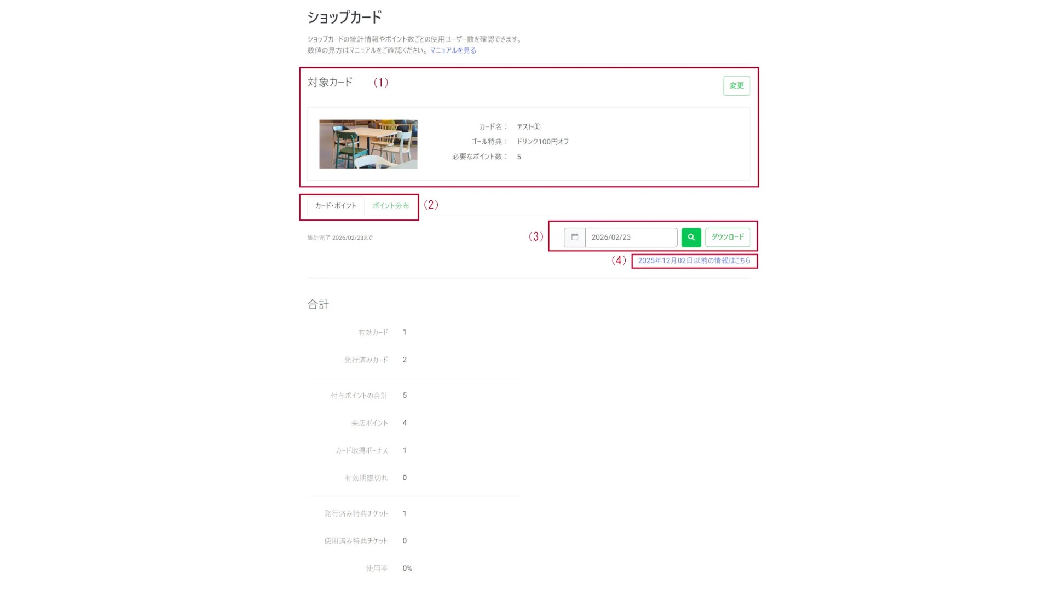Click the 使用率 stat label
Screen dimensions: 1051x591
(377, 569)
